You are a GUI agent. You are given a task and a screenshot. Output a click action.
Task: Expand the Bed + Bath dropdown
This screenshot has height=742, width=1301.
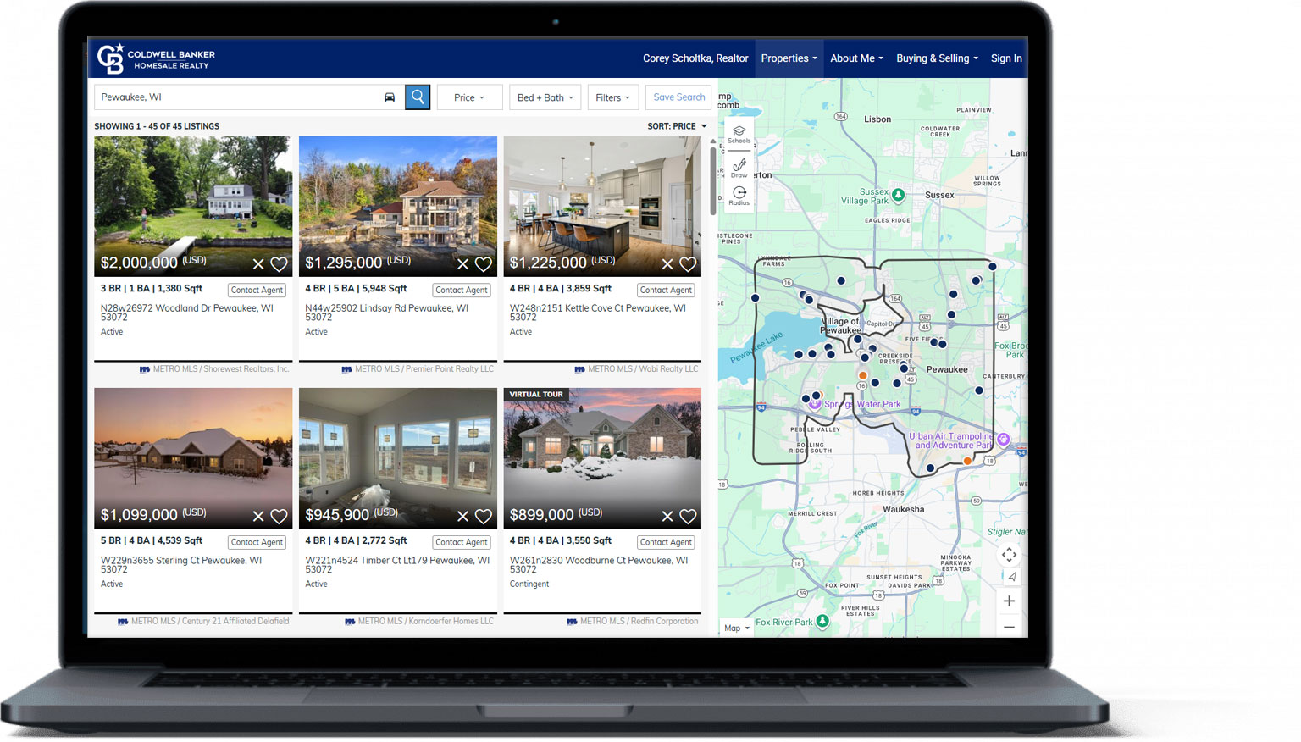pos(545,97)
